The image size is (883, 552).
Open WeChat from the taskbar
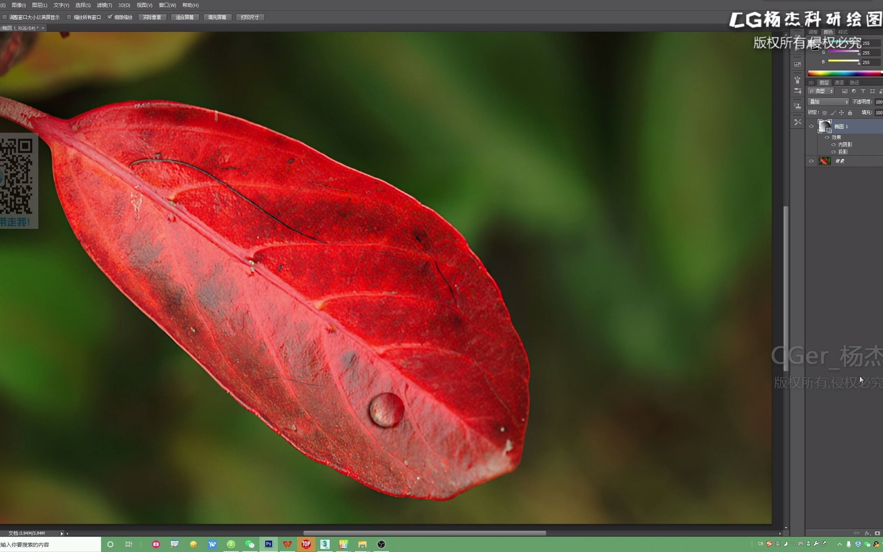coord(250,544)
